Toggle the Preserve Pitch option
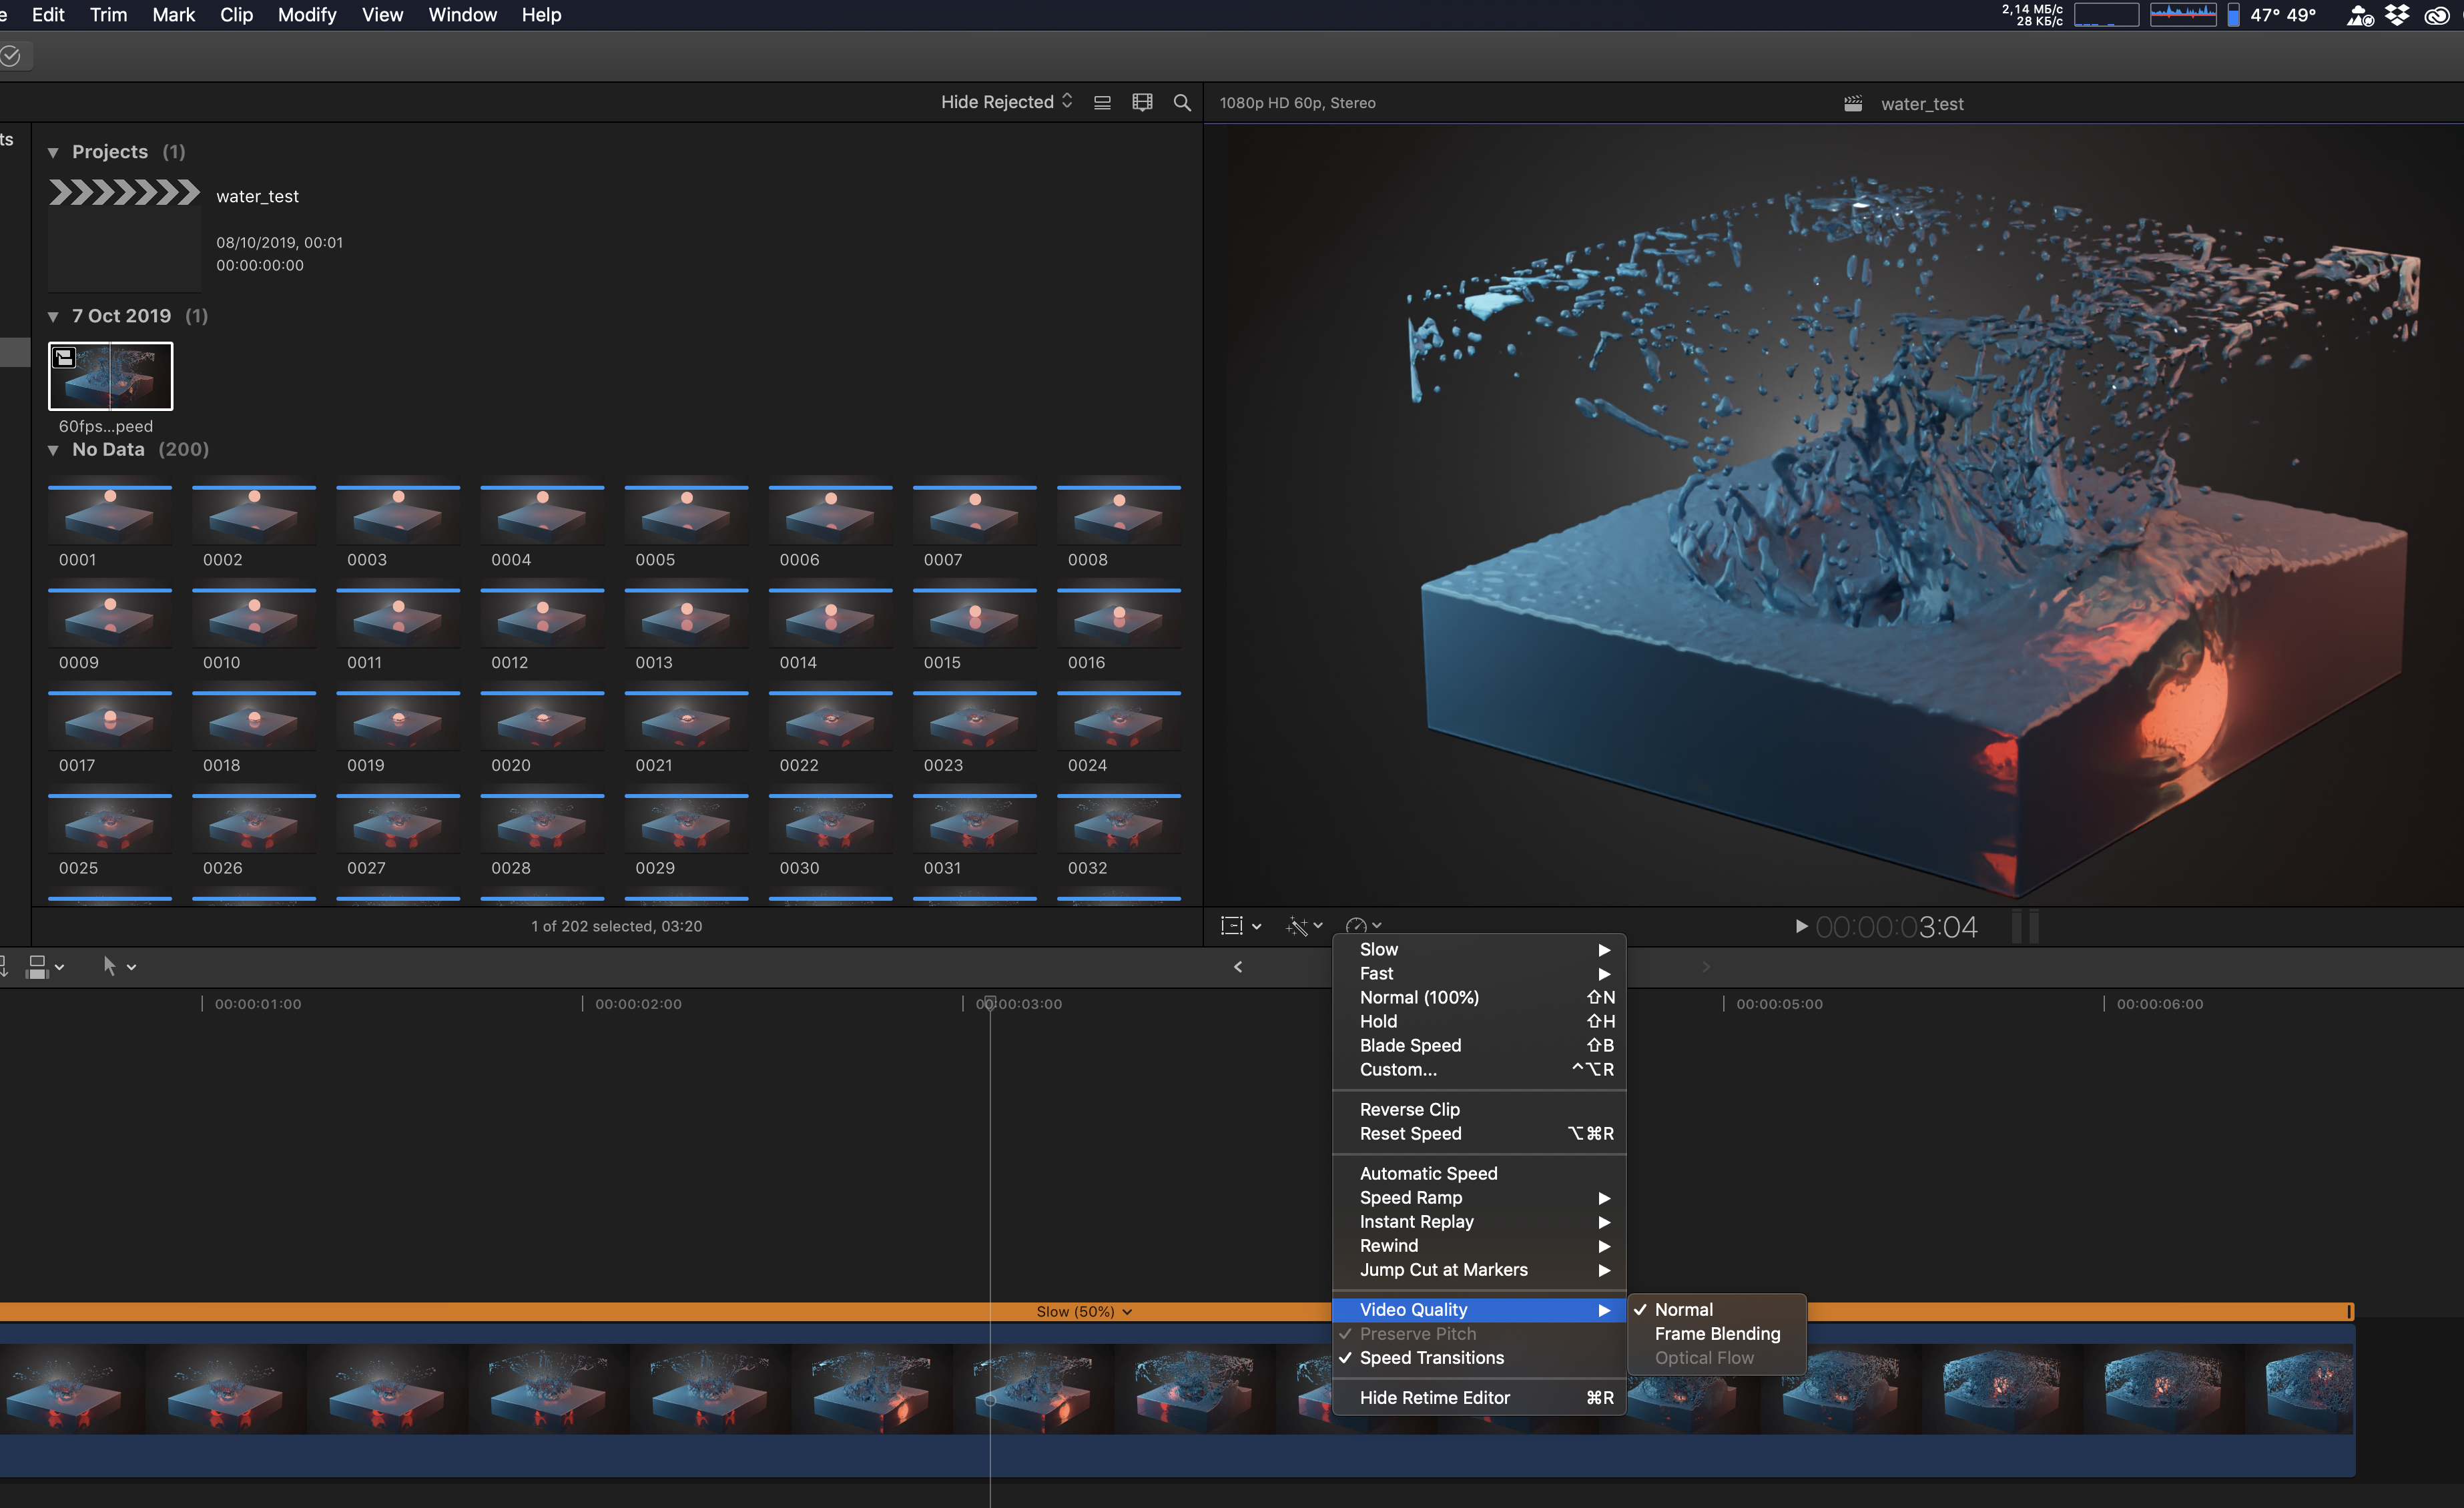The width and height of the screenshot is (2464, 1508). [1479, 1333]
